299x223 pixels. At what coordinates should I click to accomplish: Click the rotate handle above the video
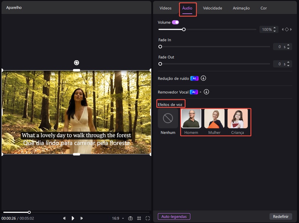pos(77,63)
